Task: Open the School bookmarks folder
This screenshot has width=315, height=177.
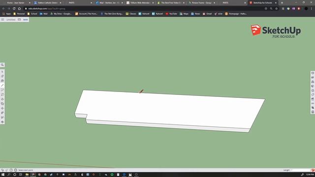Action: click(32, 14)
